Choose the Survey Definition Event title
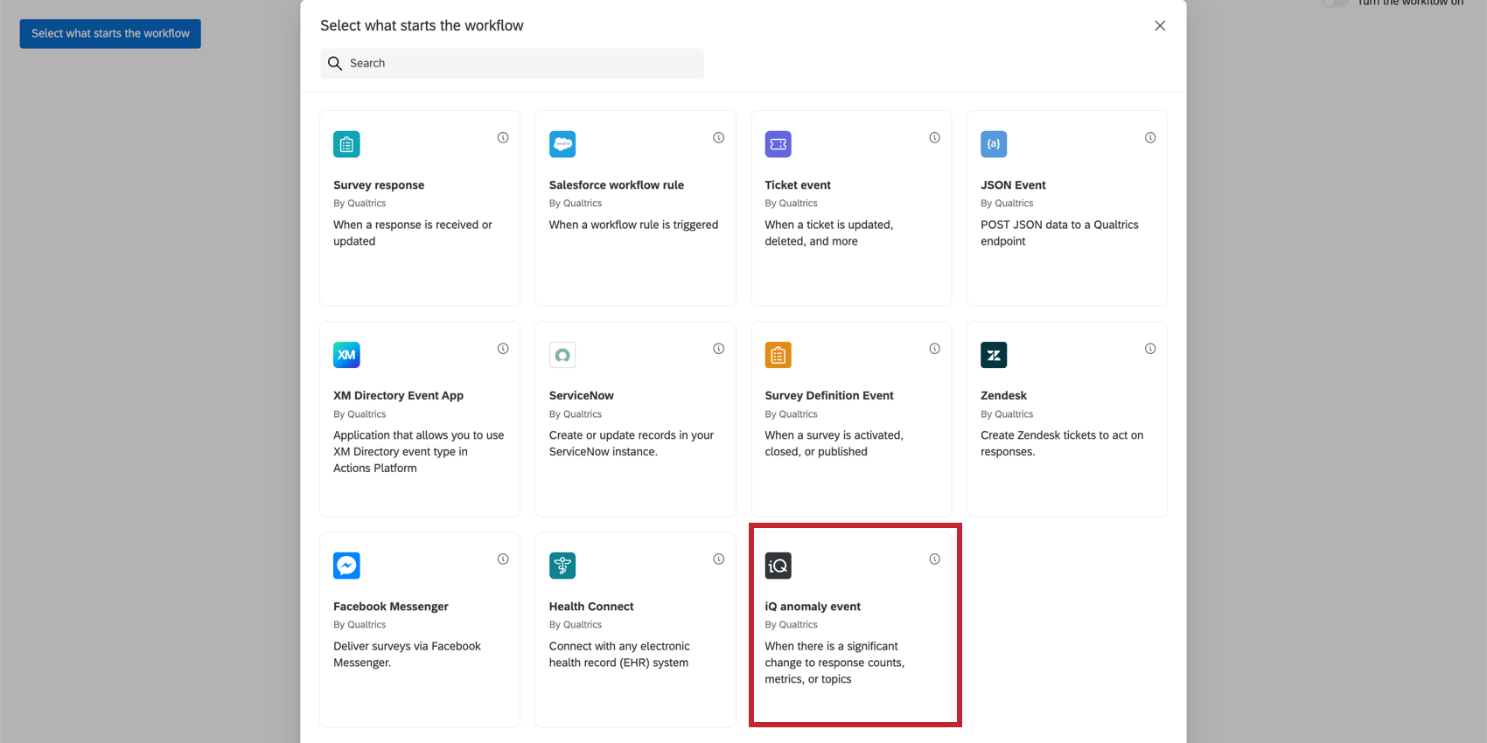This screenshot has height=743, width=1487. pyautogui.click(x=829, y=396)
